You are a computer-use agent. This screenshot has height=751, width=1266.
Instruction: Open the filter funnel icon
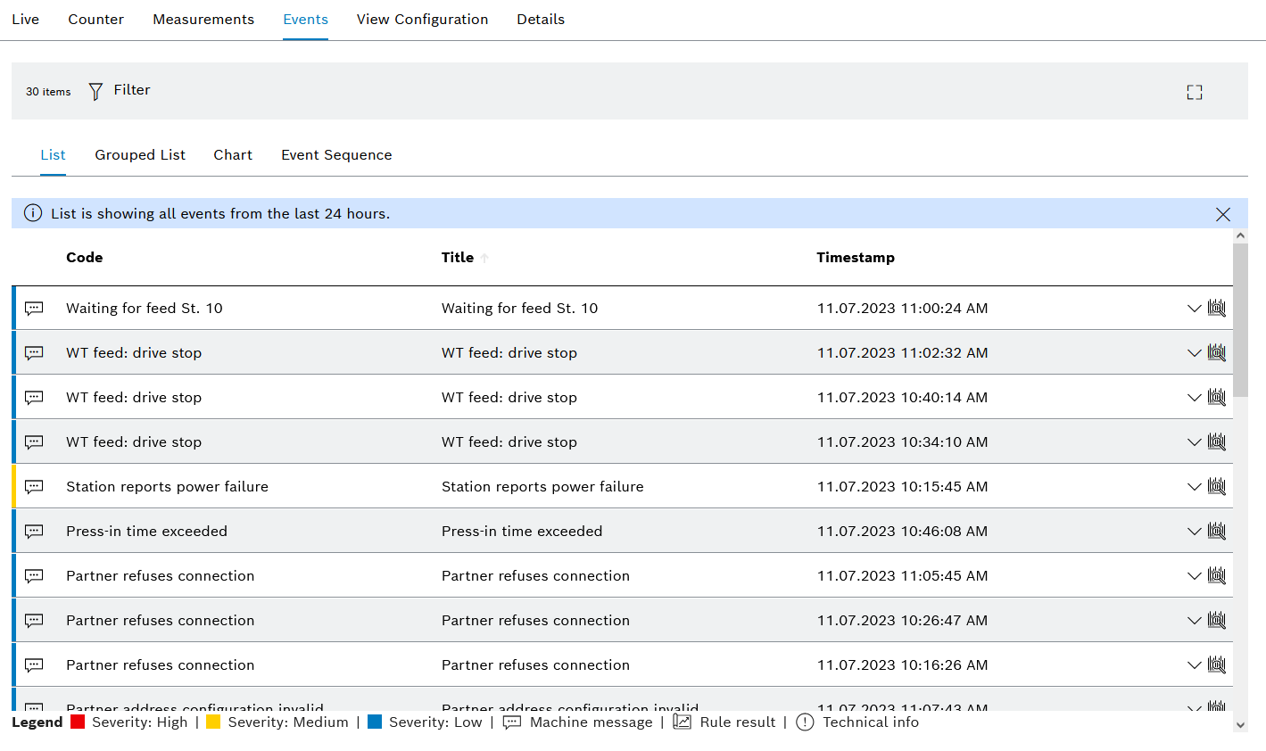(x=95, y=91)
